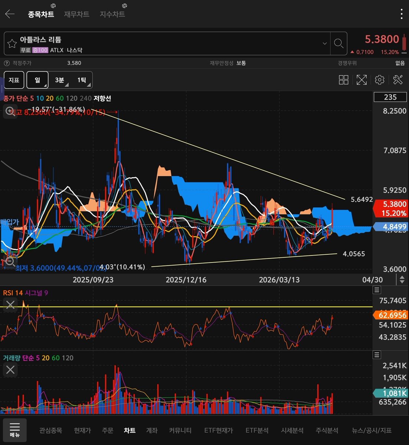
Task: Open ETF현재가 in bottom navigation
Action: (x=219, y=431)
